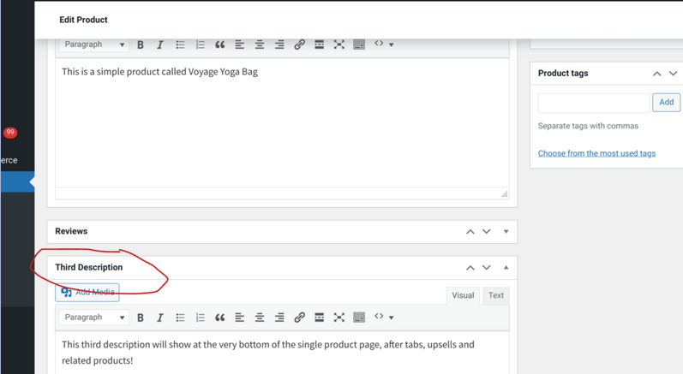683x374 pixels.
Task: Insert numbered list in Third Description editor
Action: (200, 318)
